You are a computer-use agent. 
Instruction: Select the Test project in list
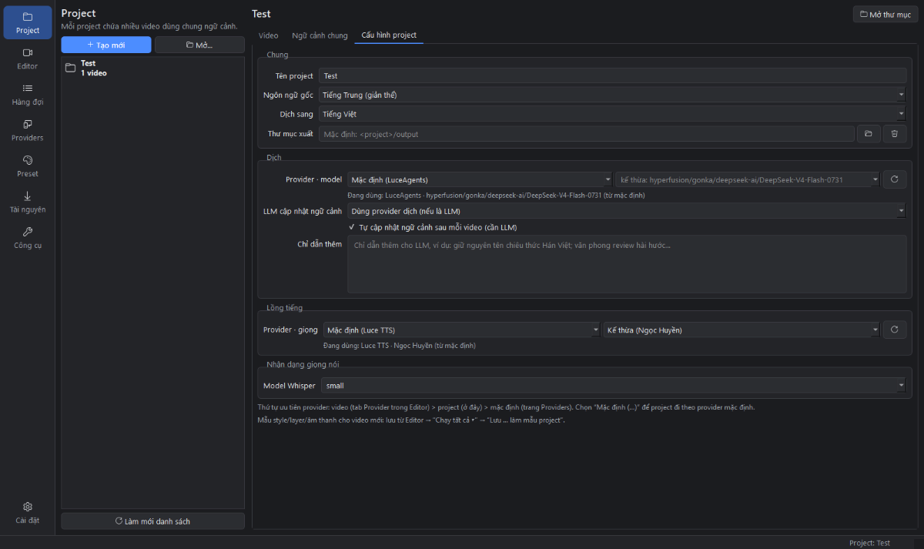tap(152, 68)
